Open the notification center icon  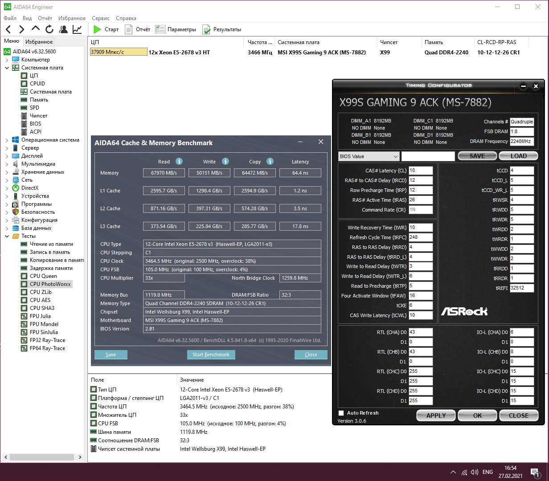click(535, 472)
